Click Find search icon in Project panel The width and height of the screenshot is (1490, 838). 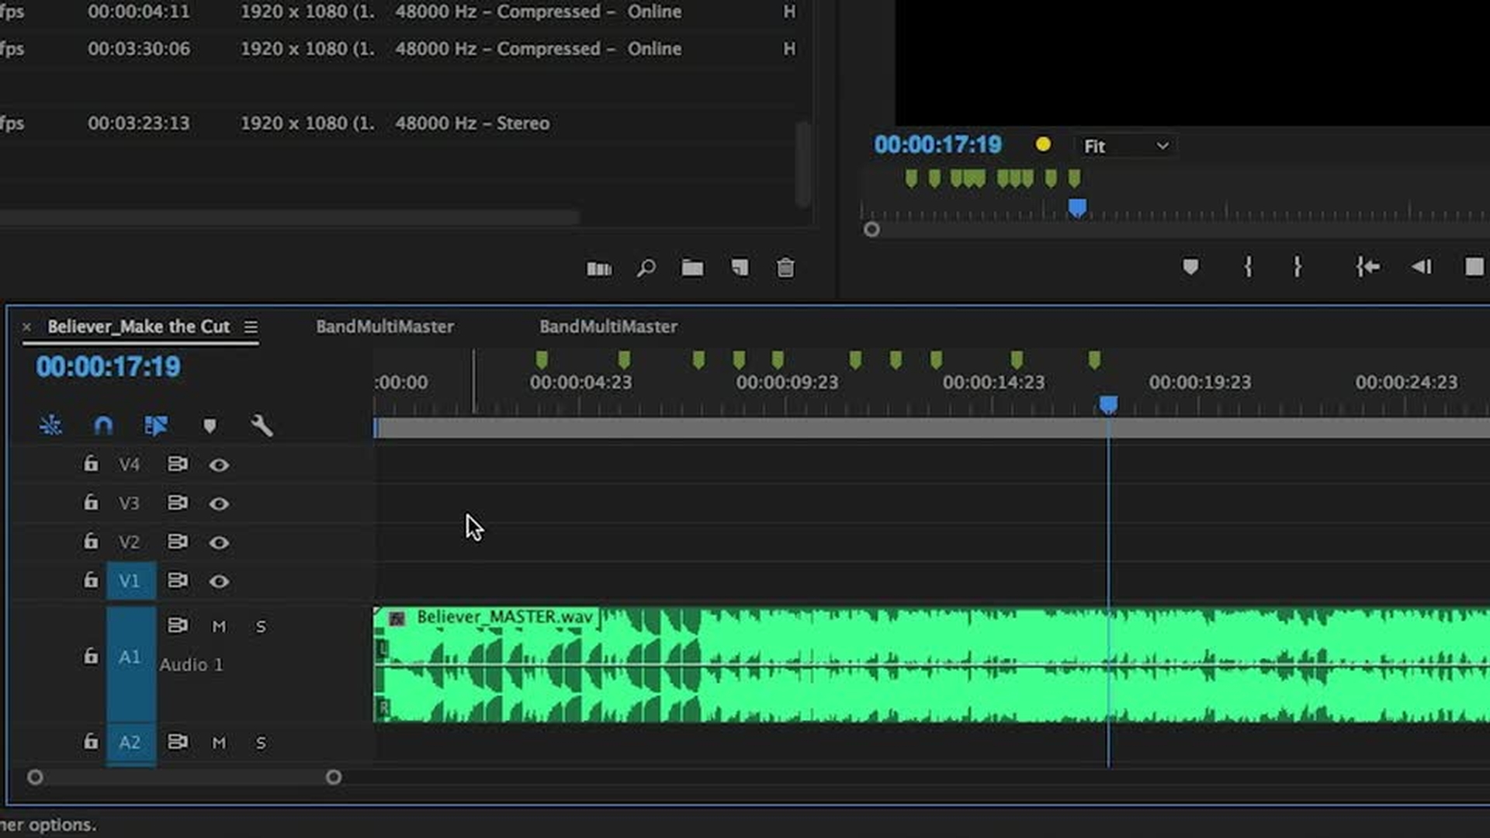coord(646,268)
